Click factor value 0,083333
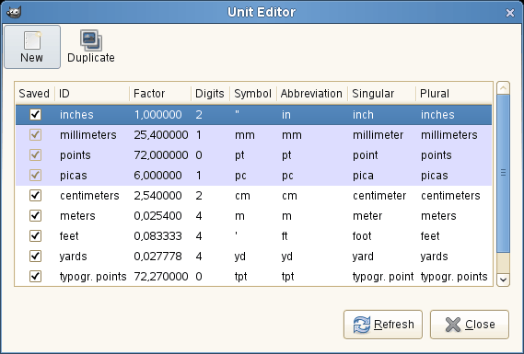This screenshot has width=524, height=354. [158, 236]
